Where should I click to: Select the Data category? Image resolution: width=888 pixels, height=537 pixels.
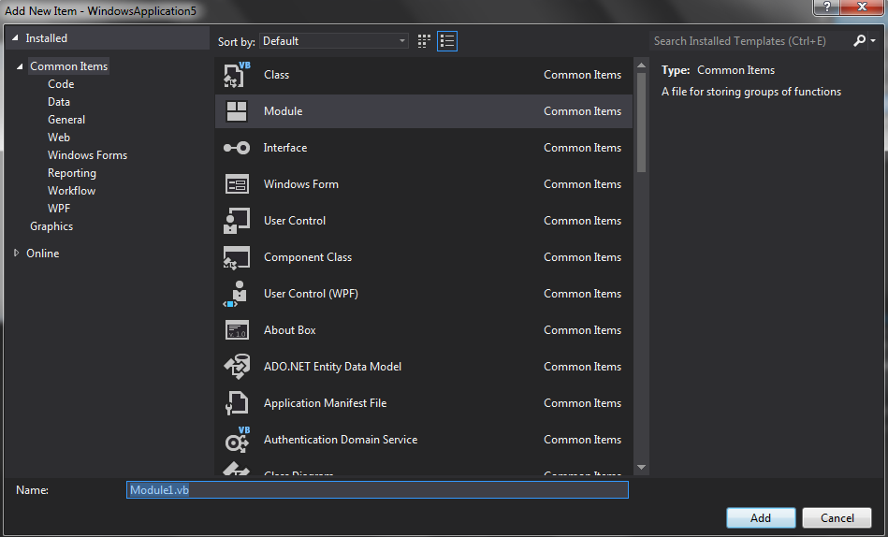59,102
